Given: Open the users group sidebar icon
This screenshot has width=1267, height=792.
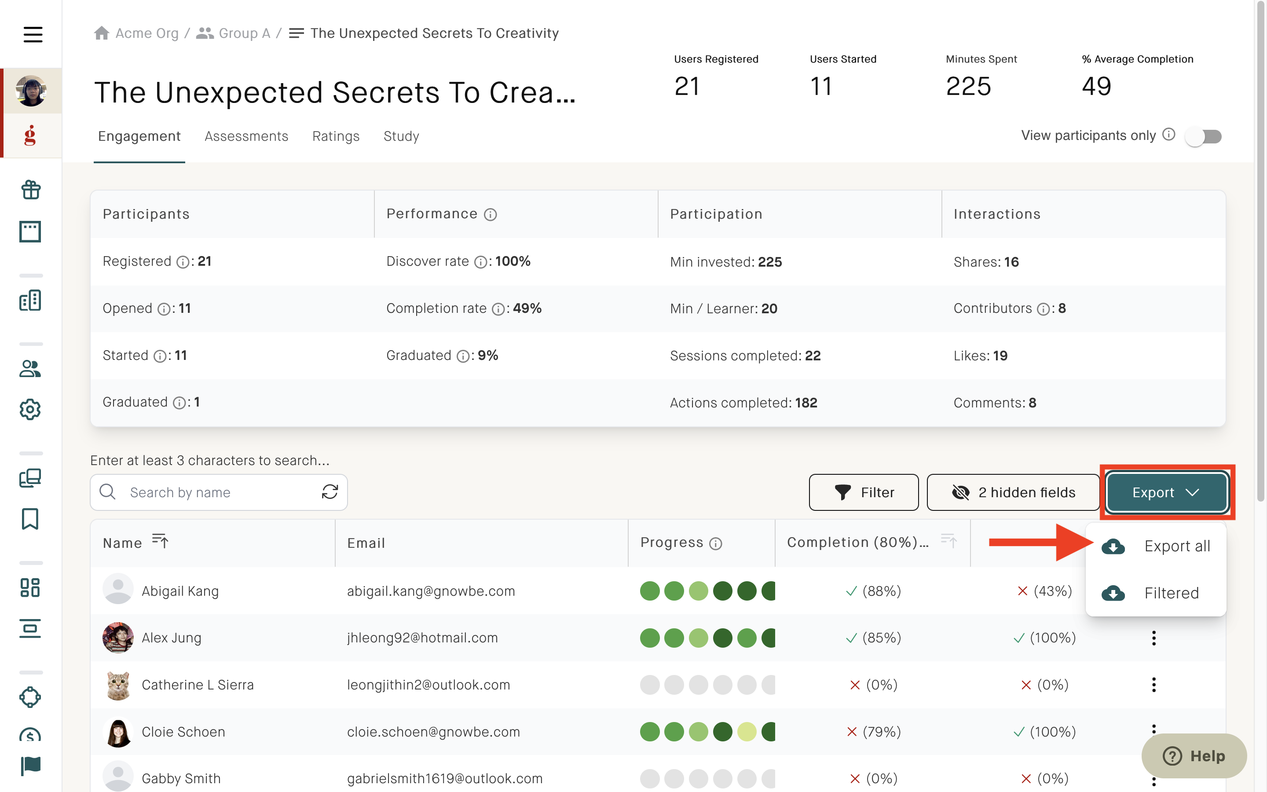Looking at the screenshot, I should [x=30, y=369].
